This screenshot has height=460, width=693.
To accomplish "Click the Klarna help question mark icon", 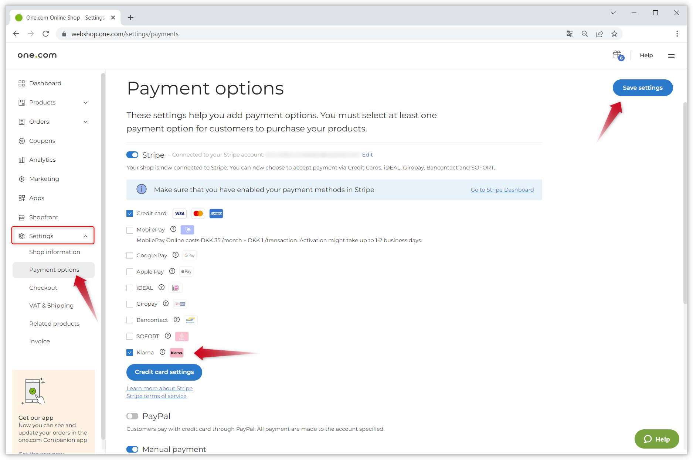I will pyautogui.click(x=163, y=352).
